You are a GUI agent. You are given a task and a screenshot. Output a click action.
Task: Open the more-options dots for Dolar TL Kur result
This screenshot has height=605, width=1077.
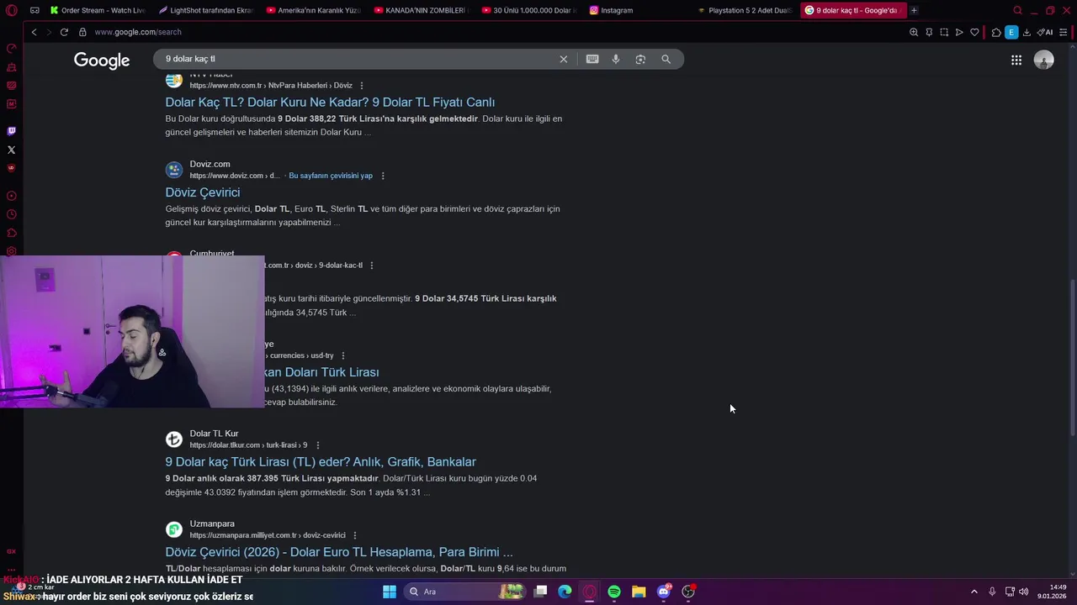pos(317,445)
